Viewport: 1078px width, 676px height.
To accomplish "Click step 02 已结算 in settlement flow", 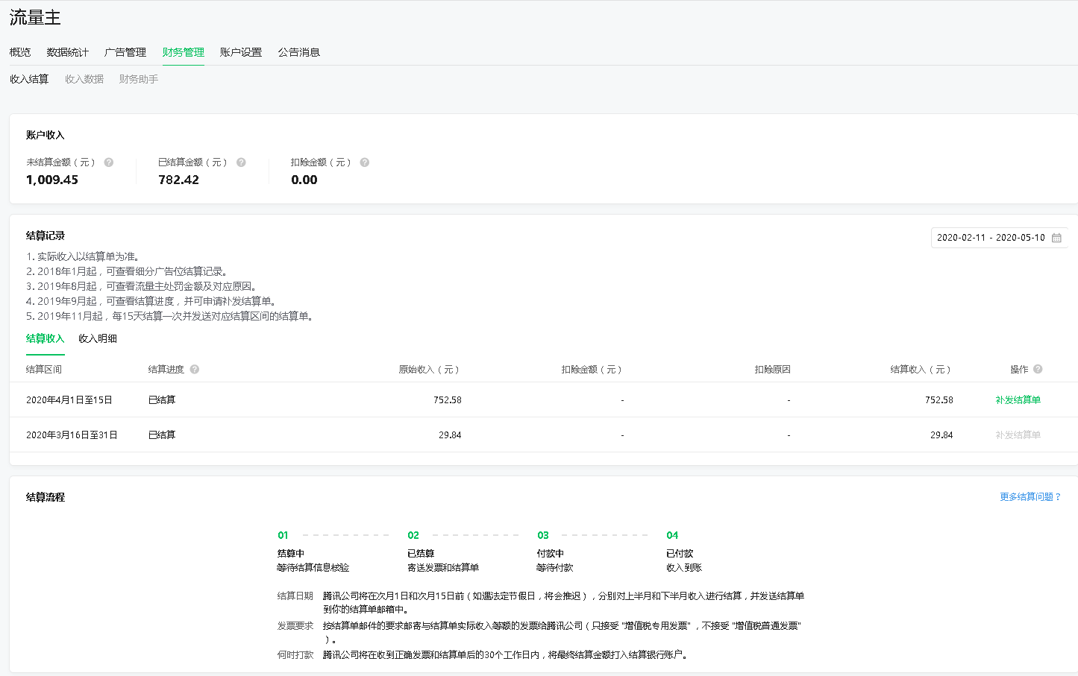I will (x=421, y=554).
